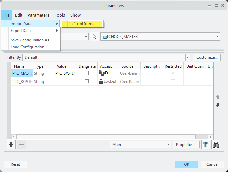Screen dimensions: 228x172
Task: Toggle Restricted checkbox in first row
Action: (x=173, y=73)
